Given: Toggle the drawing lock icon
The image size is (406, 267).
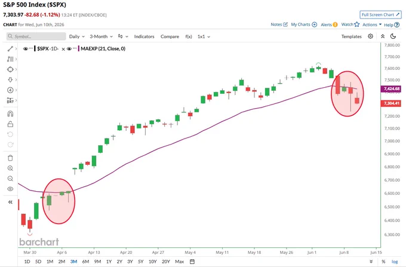Looking at the screenshot, I should point(10,124).
